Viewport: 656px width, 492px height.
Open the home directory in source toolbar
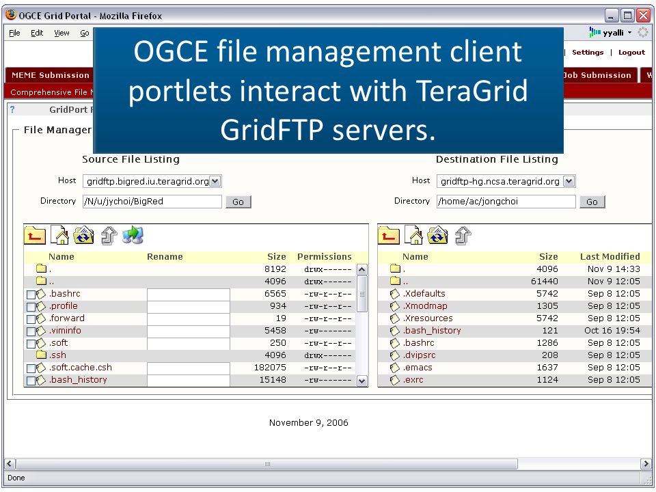pos(59,235)
